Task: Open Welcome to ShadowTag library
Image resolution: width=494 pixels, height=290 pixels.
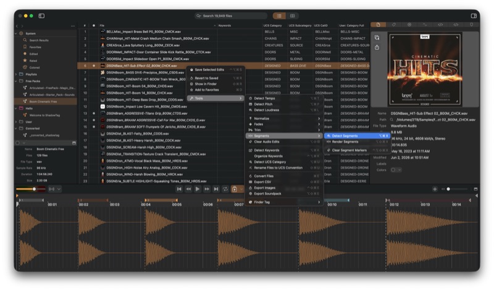Action: (44, 115)
